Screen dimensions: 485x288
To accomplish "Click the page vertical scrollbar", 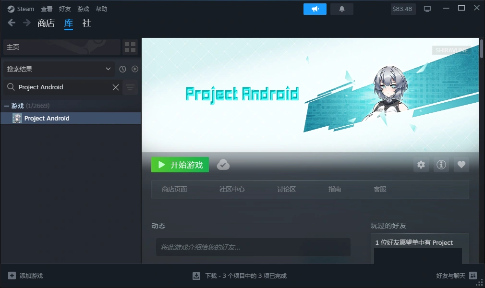I will point(482,48).
